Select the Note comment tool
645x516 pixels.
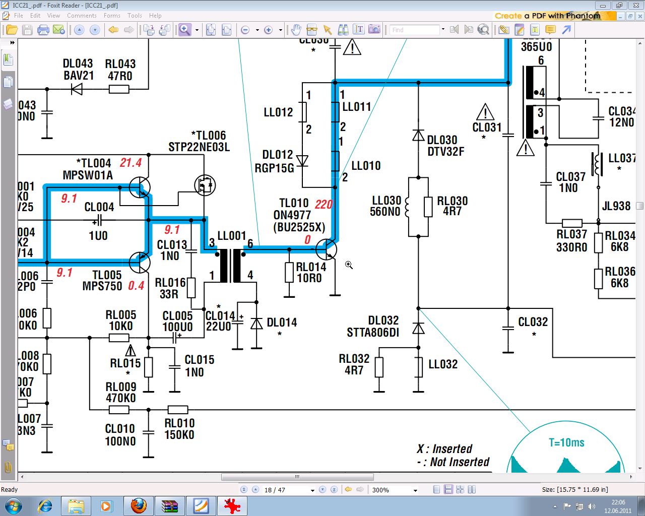550,30
